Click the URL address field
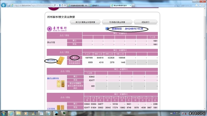 coord(33,5)
